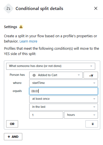The height and width of the screenshot is (145, 103).
Task: Click the warning triangle icon beside Settings
Action: point(21,27)
